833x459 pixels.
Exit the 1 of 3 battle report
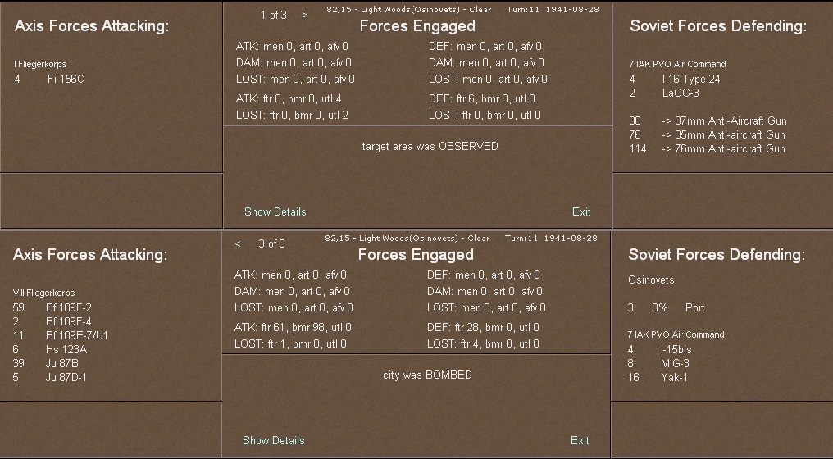click(580, 211)
